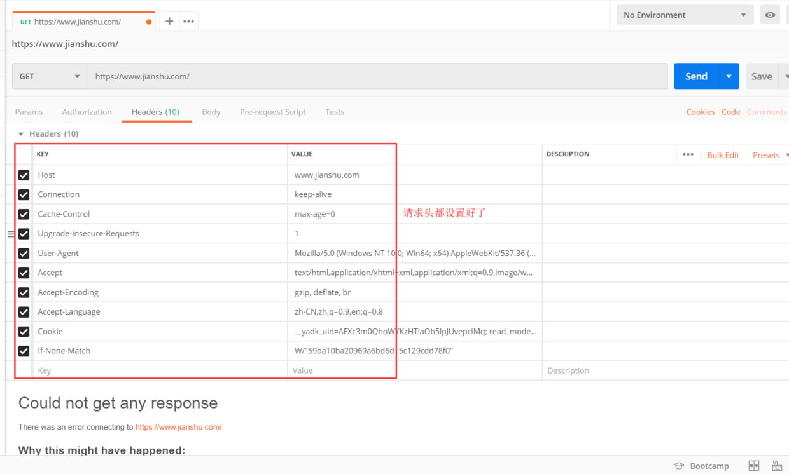
Task: Open a new request tab with plus icon
Action: tap(169, 22)
